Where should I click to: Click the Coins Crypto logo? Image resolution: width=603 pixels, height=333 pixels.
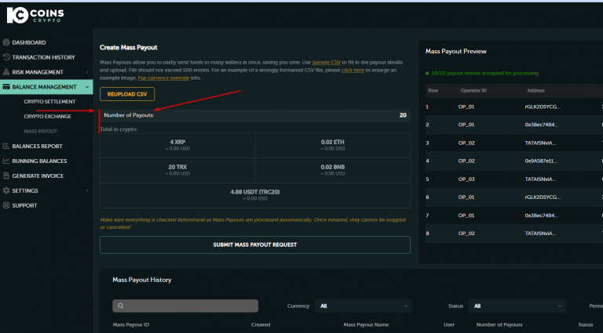(x=35, y=15)
